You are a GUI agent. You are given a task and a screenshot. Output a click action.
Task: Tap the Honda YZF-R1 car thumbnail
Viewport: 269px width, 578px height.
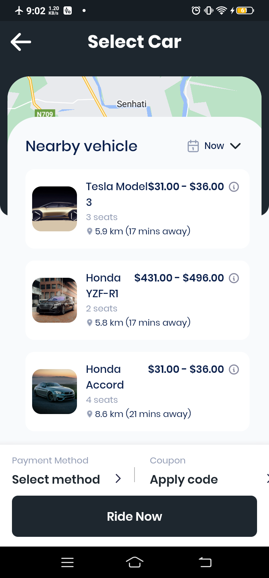(55, 300)
